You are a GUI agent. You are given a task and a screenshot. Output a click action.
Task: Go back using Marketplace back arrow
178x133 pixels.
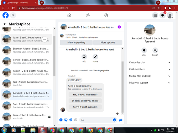coord(5,24)
